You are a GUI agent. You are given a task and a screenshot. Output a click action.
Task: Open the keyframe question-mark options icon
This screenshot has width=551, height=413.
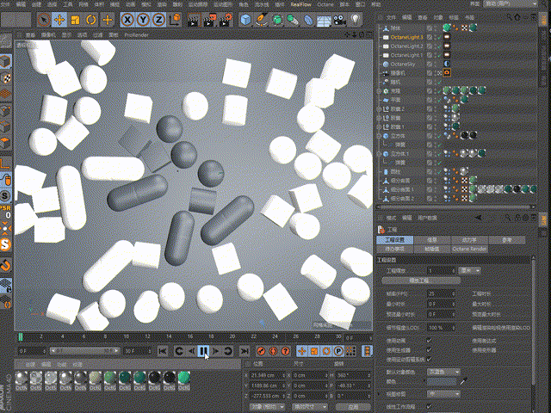click(286, 351)
